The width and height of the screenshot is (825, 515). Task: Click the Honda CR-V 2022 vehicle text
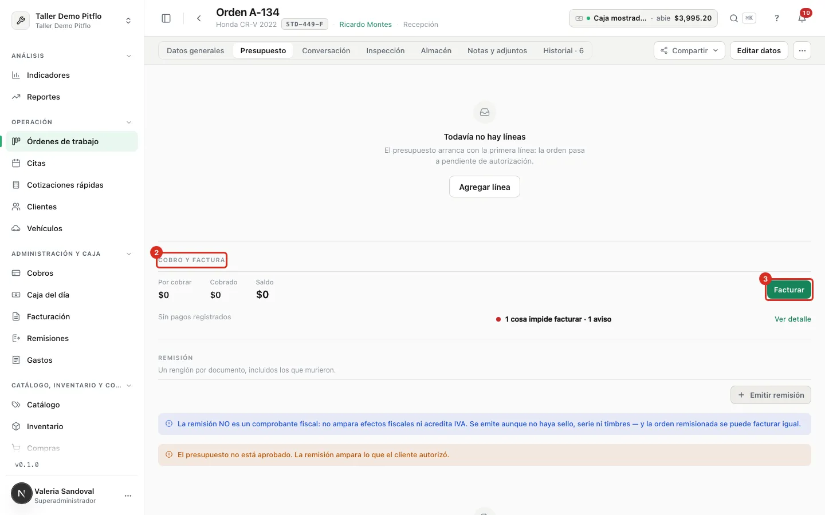point(246,25)
